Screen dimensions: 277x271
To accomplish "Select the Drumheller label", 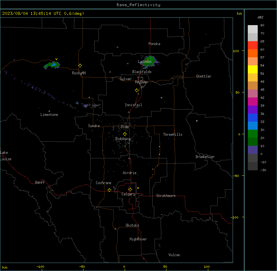I will [205, 157].
